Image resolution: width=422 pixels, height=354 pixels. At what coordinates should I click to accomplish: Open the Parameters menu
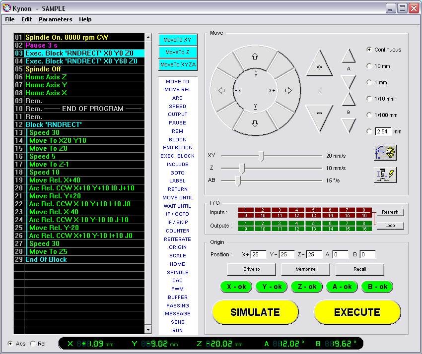55,19
